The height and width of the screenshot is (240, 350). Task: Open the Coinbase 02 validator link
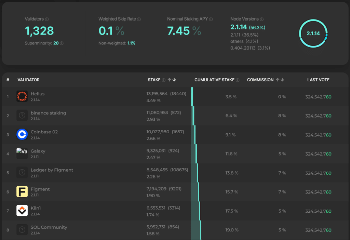44,132
